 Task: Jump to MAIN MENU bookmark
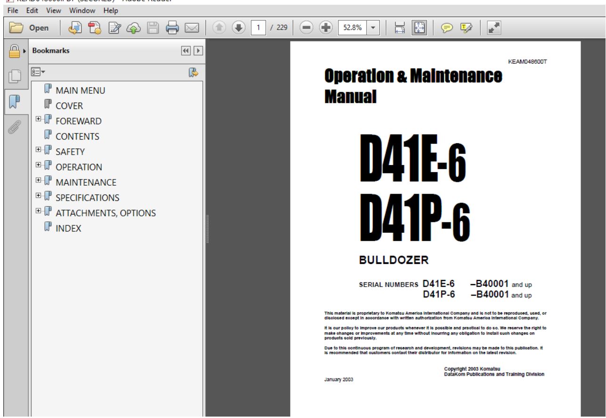pyautogui.click(x=81, y=90)
